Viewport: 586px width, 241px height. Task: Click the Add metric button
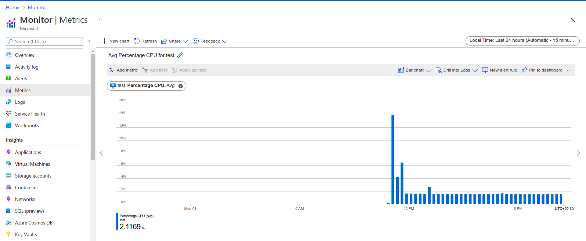[124, 70]
